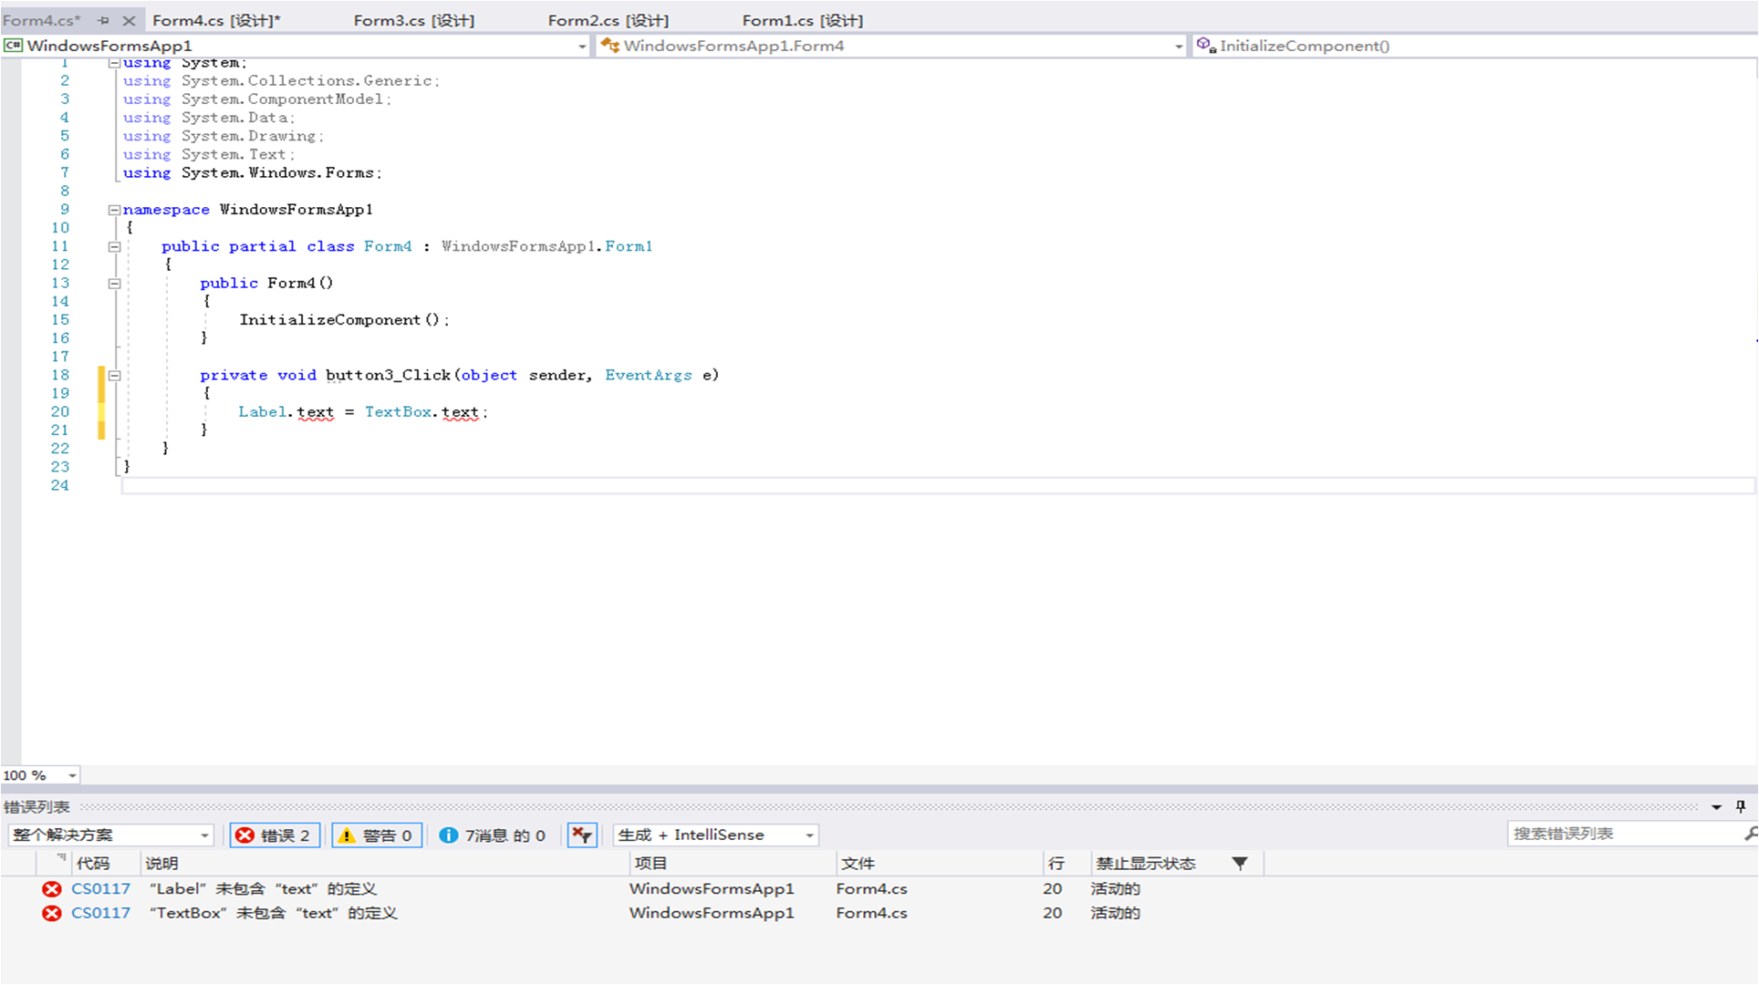
Task: Click error icon of the “Label” row
Action: tap(52, 888)
